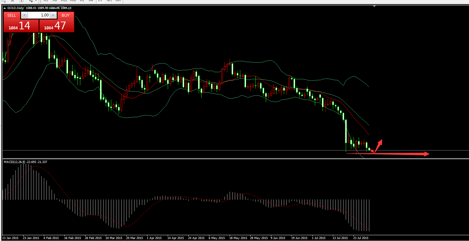The image size is (469, 241).
Task: Click the 1 Apr 2015 date label
Action: click(x=154, y=238)
